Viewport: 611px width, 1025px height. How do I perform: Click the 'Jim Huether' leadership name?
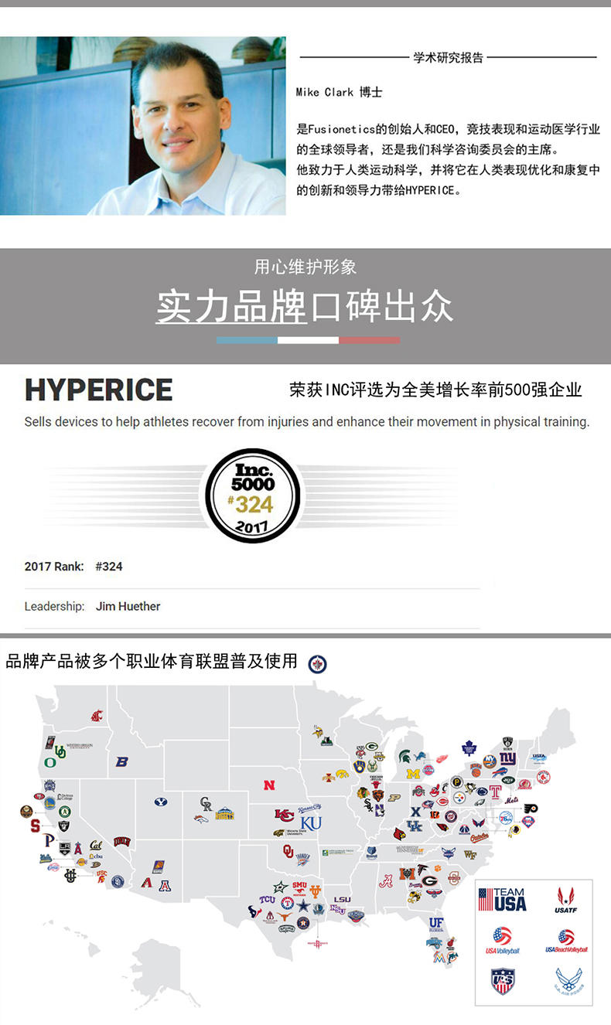pyautogui.click(x=128, y=606)
